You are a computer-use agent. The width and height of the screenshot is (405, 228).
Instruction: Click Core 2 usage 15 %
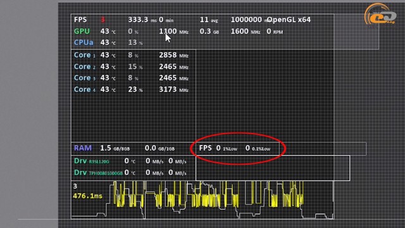click(135, 66)
